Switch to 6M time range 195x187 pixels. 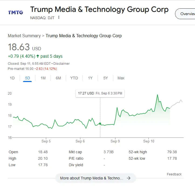tap(58, 78)
